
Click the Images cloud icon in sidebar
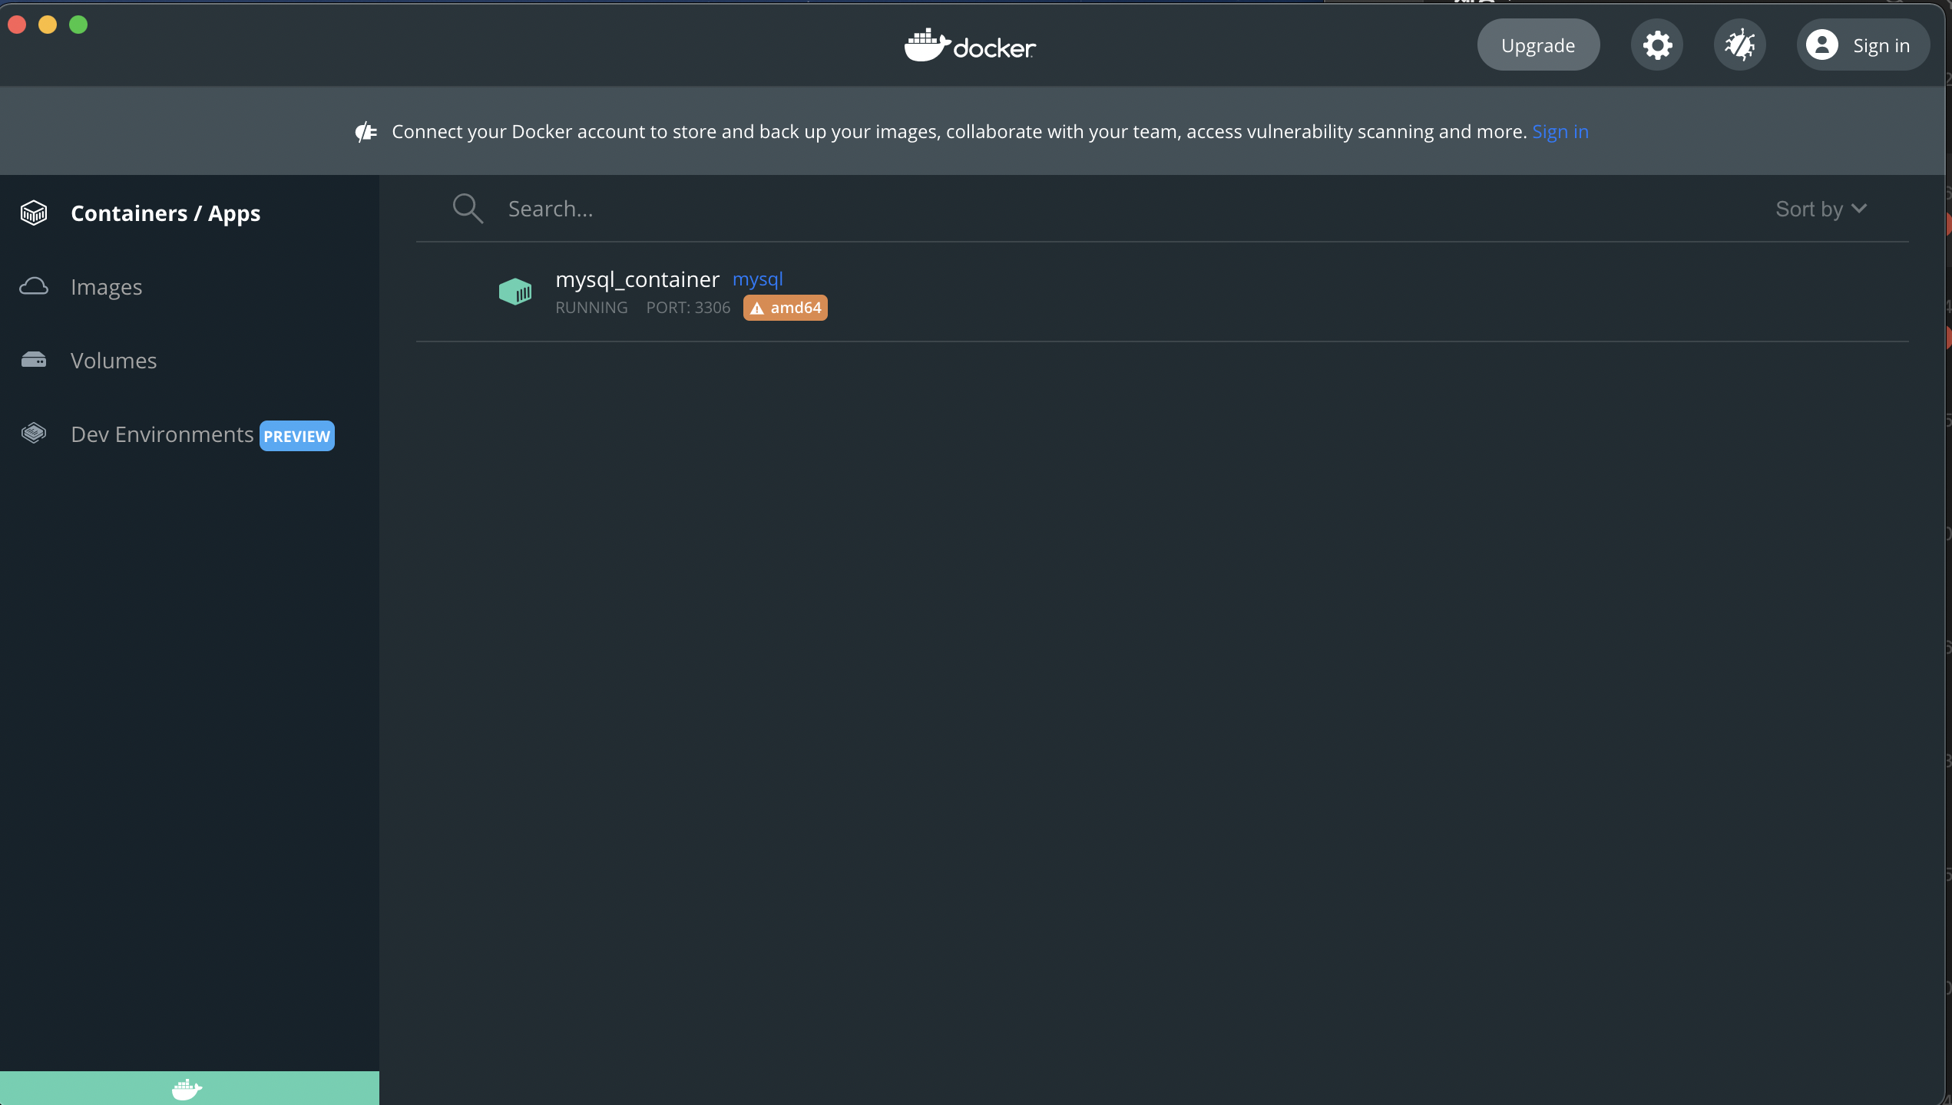34,287
